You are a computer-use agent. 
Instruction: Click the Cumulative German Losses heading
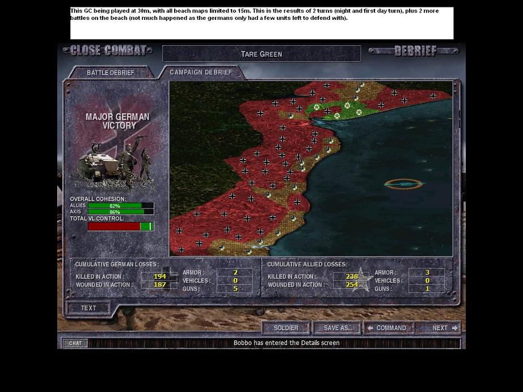pos(117,265)
